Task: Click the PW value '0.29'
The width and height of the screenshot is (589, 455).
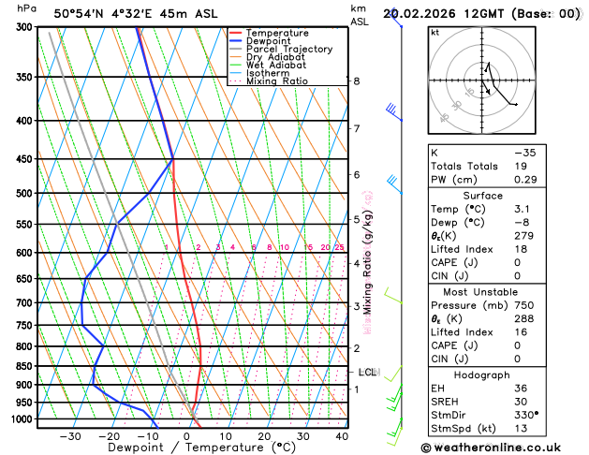Action: (x=525, y=180)
